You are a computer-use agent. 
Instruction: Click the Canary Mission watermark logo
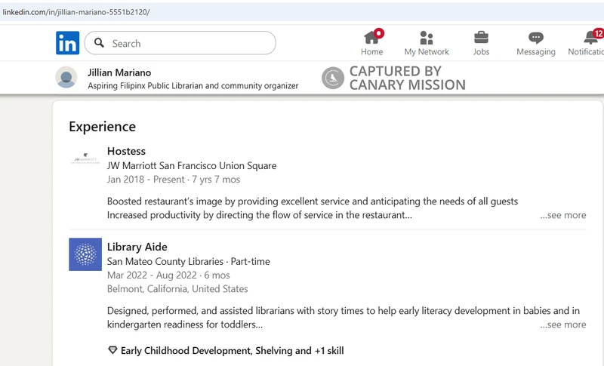333,78
